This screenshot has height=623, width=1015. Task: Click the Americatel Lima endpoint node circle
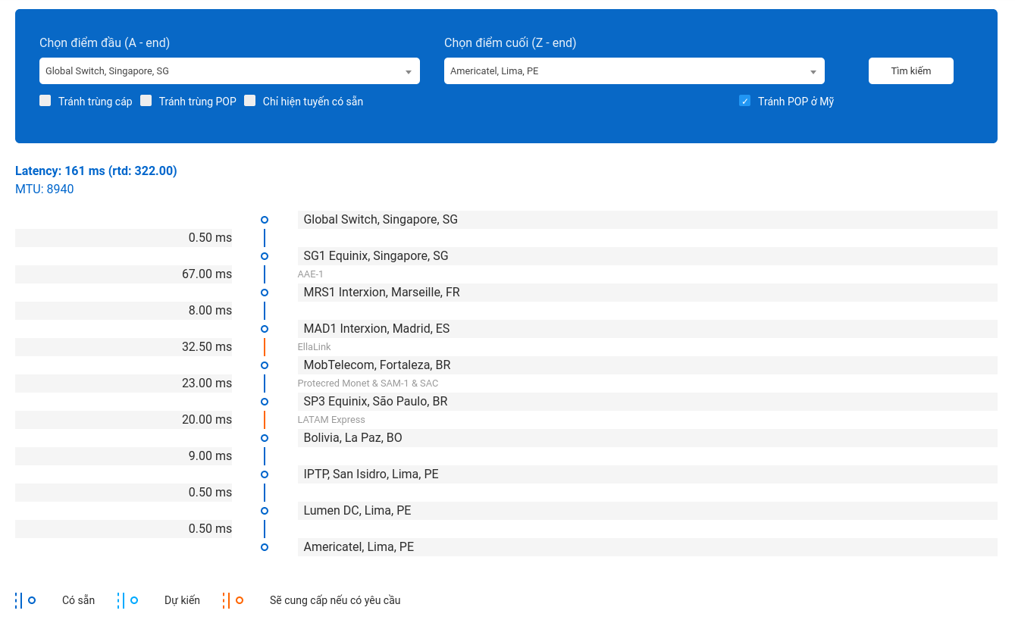265,547
